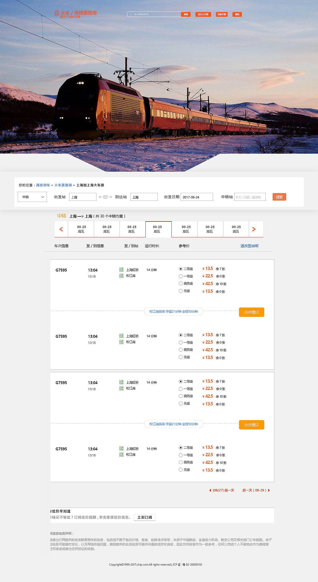
Task: Focus the 中转站 input with 中文/拼音/首字母 placeholder
Action: [250, 197]
